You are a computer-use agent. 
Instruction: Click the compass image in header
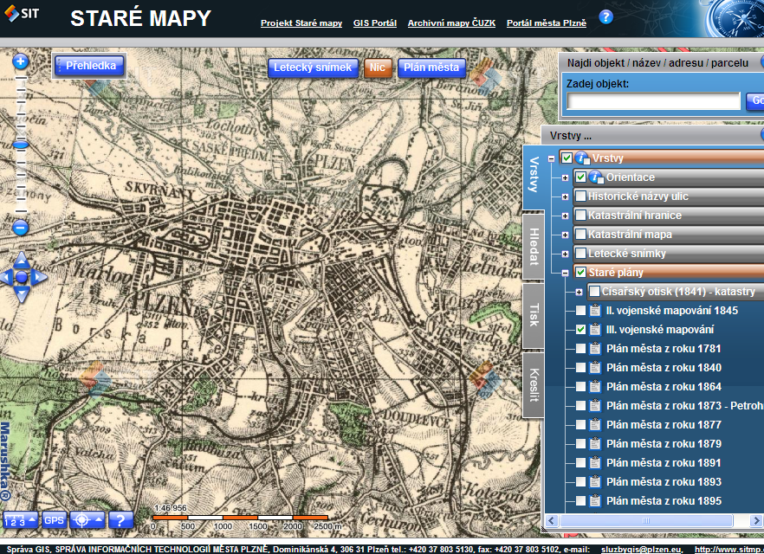(x=735, y=18)
